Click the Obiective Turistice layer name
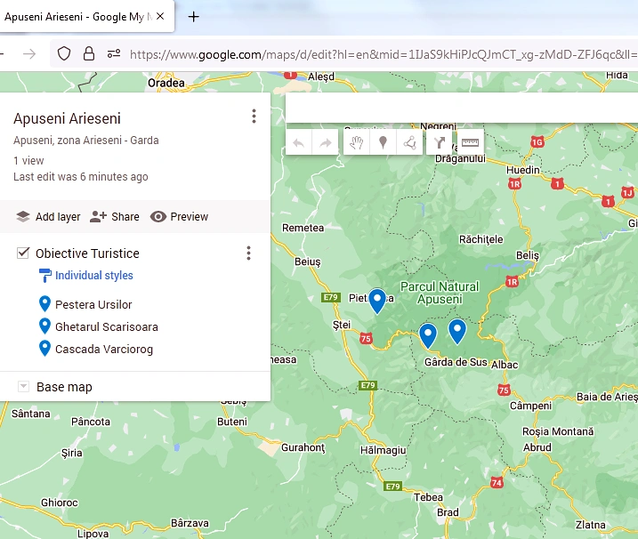This screenshot has width=638, height=539. (87, 253)
